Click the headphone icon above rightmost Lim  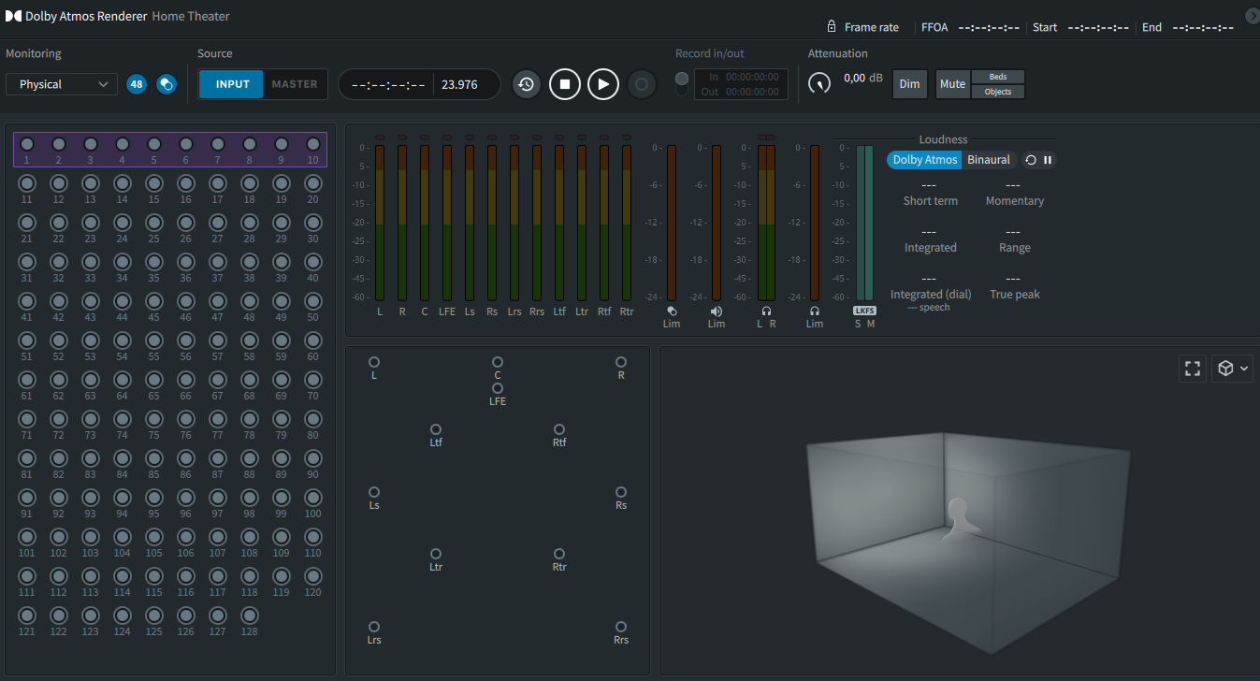(815, 312)
